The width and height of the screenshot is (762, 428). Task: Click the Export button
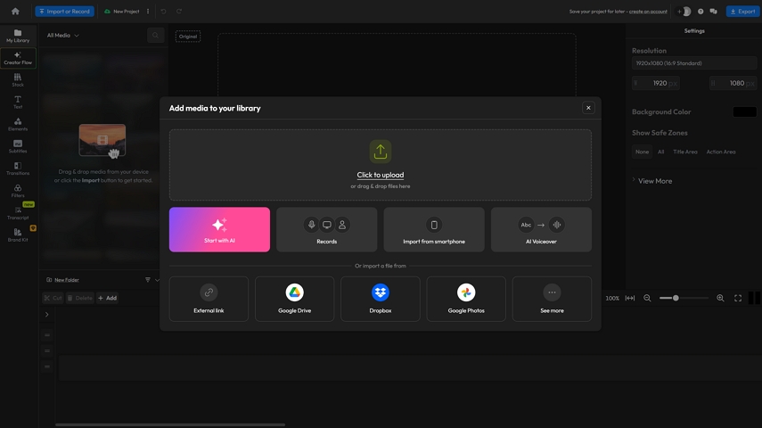coord(742,12)
